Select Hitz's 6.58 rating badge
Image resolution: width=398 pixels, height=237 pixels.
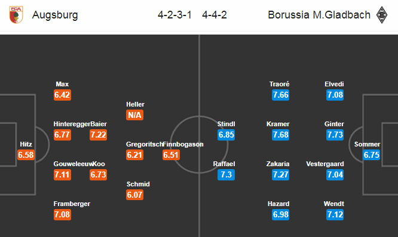click(26, 155)
